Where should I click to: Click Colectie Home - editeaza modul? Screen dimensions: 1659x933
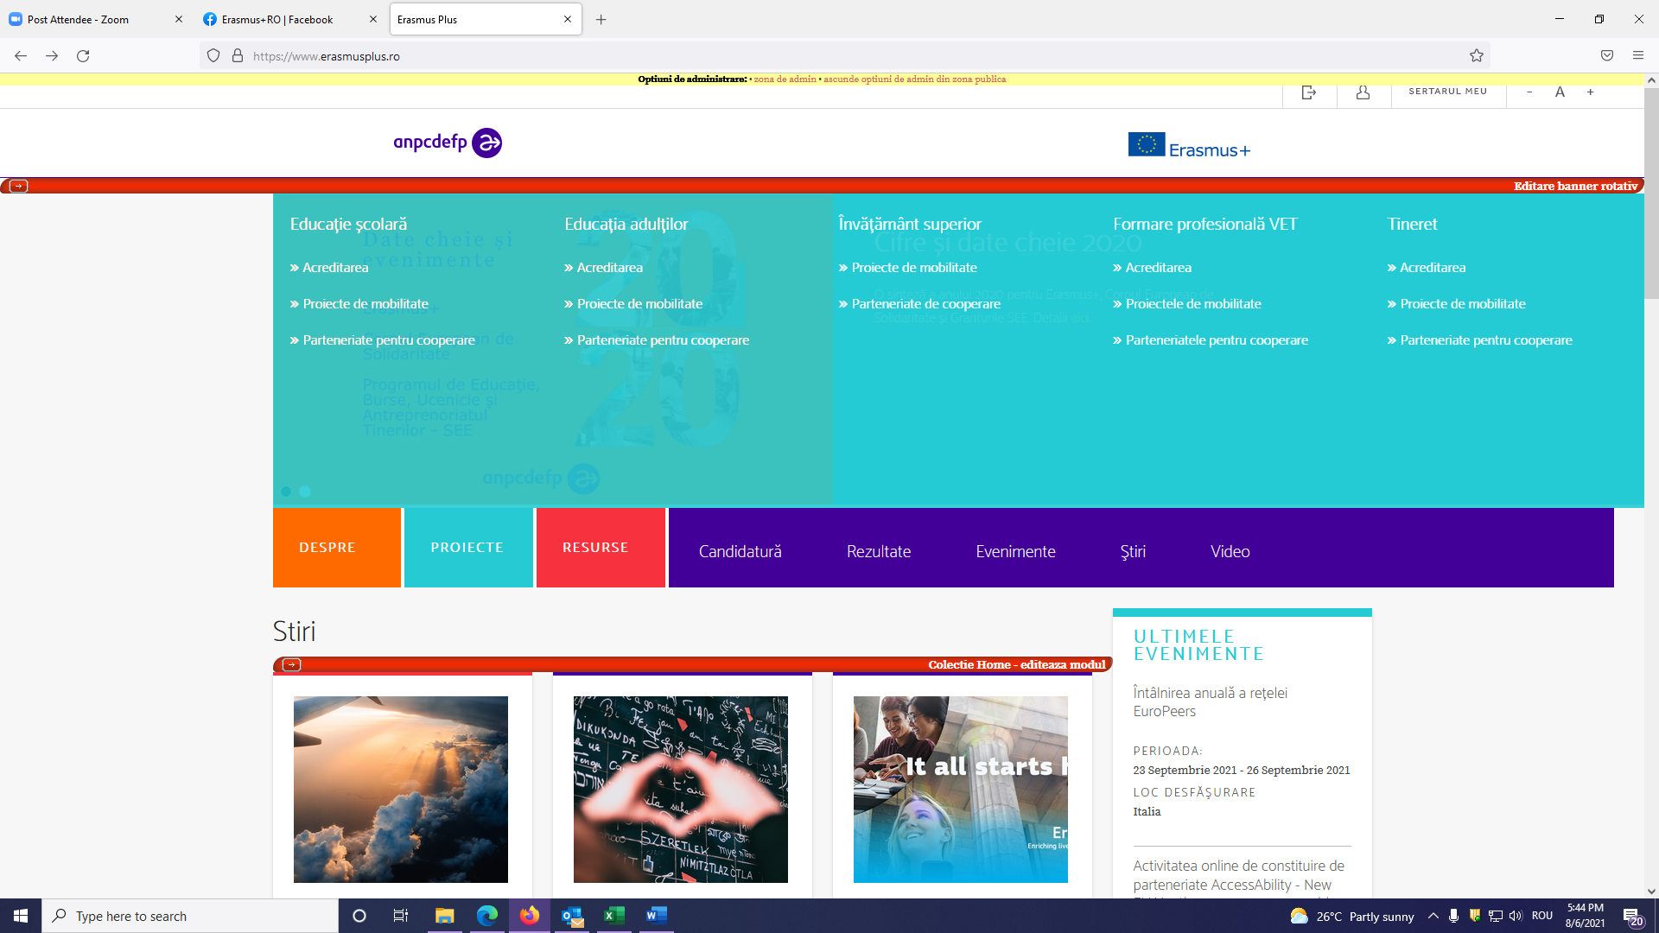click(x=1017, y=664)
